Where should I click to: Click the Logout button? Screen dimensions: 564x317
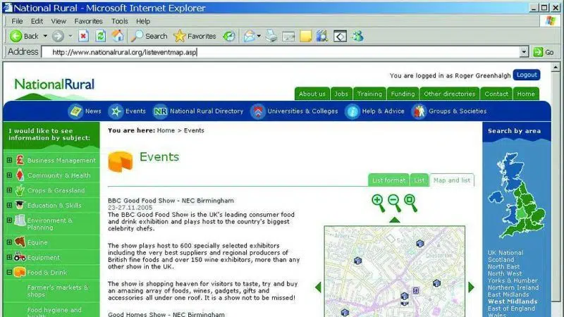coord(527,75)
